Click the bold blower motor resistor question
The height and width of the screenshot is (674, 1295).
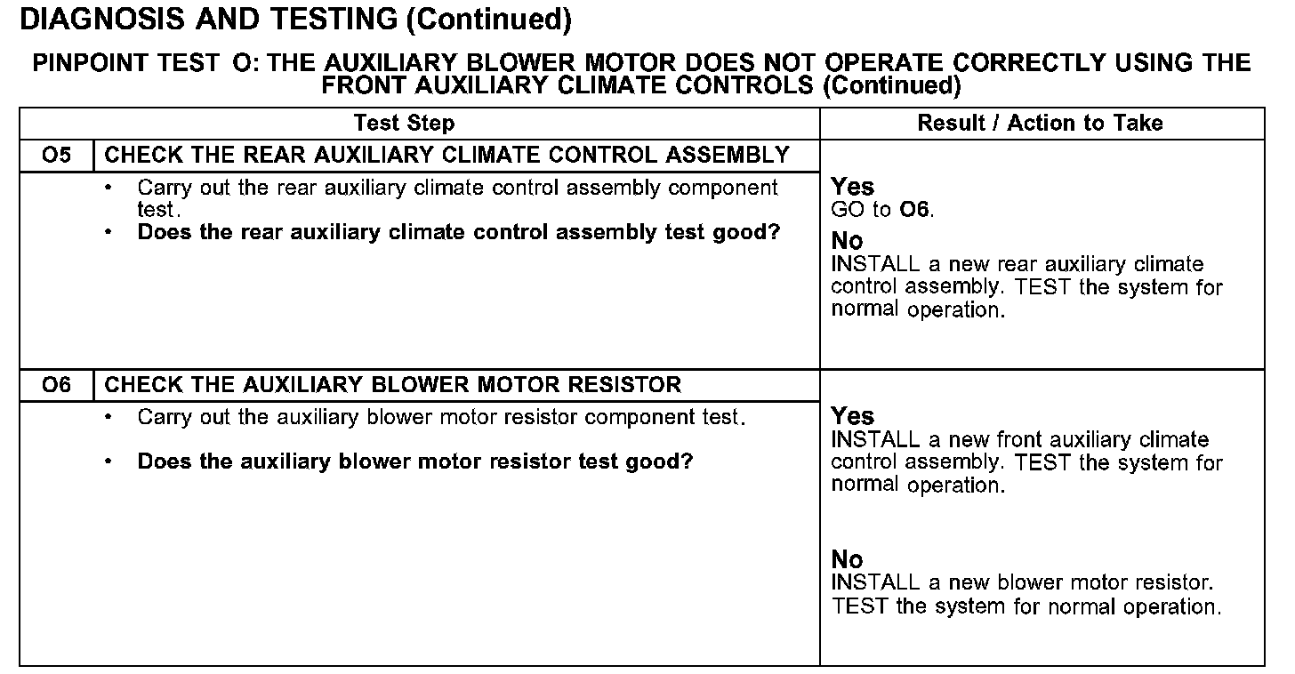tap(414, 462)
